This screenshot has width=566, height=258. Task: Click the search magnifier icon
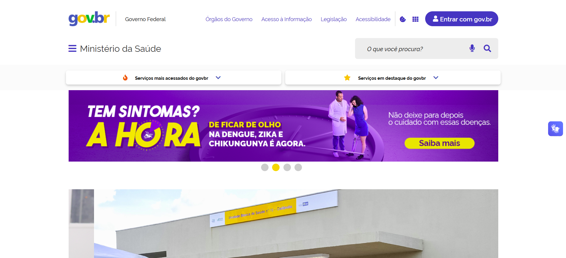(487, 48)
